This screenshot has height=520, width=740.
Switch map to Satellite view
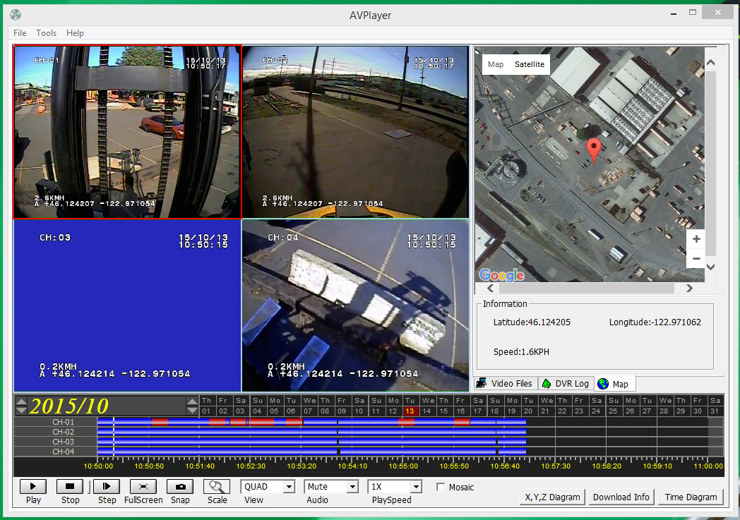(x=529, y=64)
